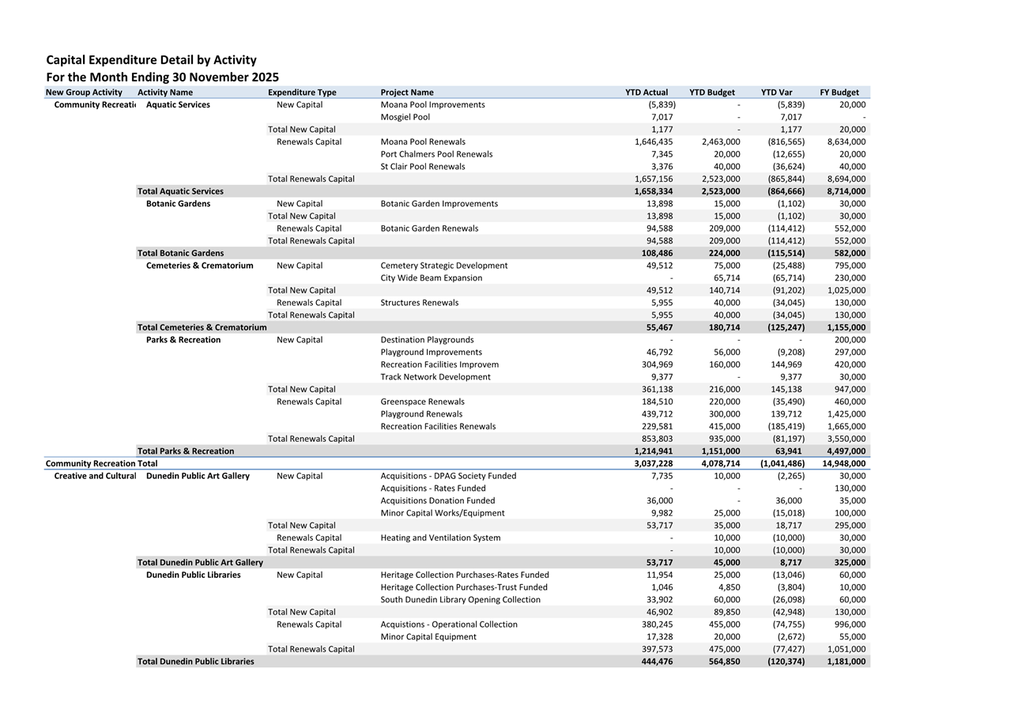1014x717 pixels.
Task: Click the Moana Pool Improvements project name
Action: [x=432, y=104]
